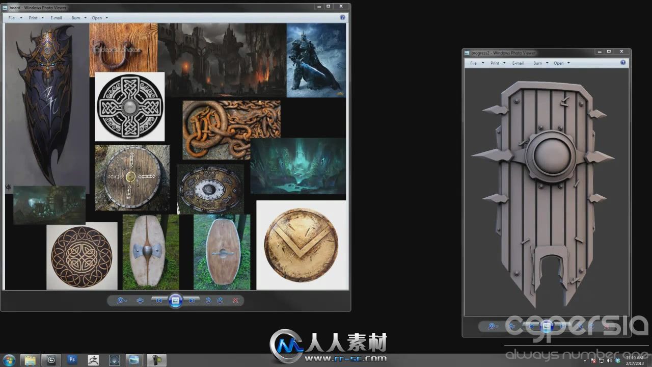Show hidden system tray icons
This screenshot has height=367, width=652.
click(x=585, y=361)
